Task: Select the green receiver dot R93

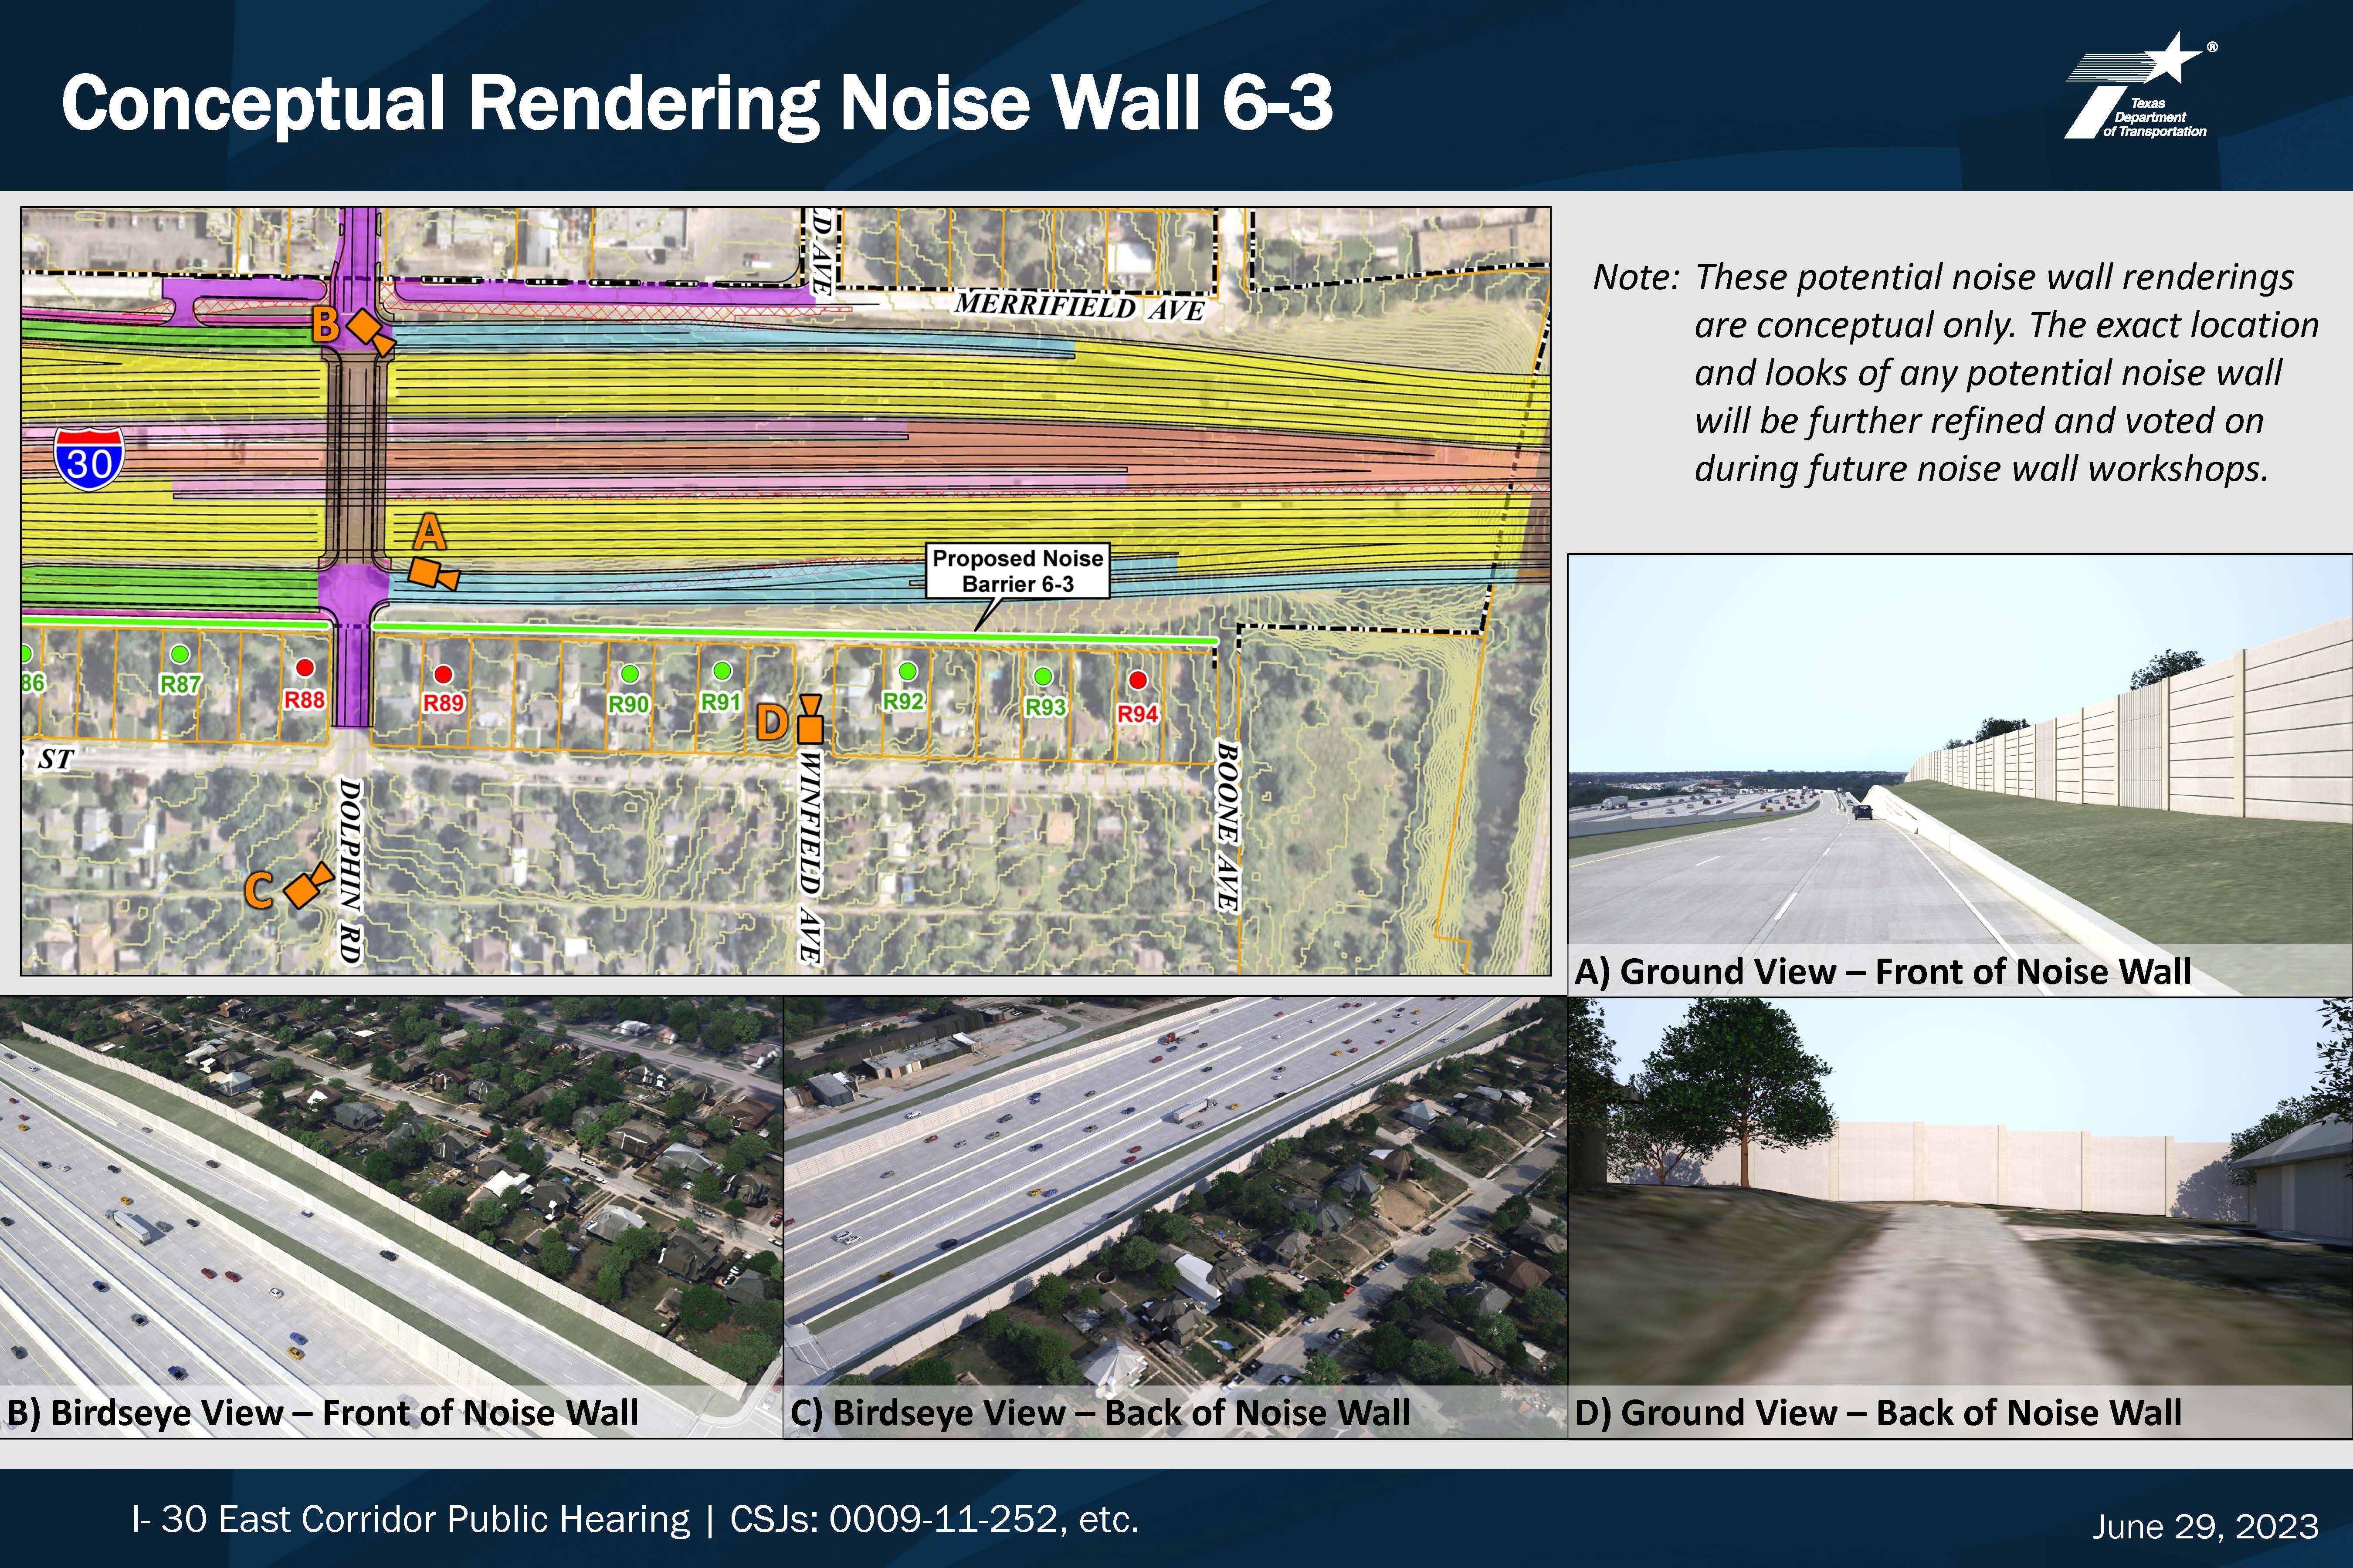Action: (1042, 676)
